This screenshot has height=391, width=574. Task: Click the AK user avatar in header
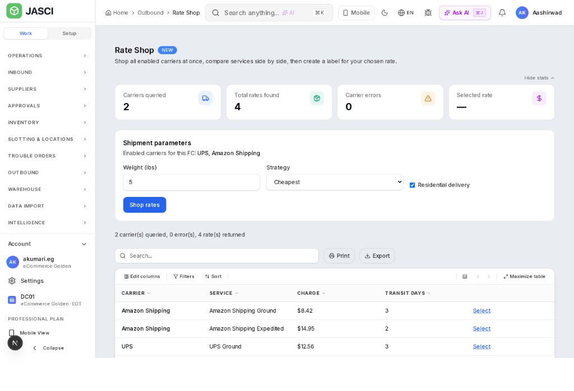(522, 13)
